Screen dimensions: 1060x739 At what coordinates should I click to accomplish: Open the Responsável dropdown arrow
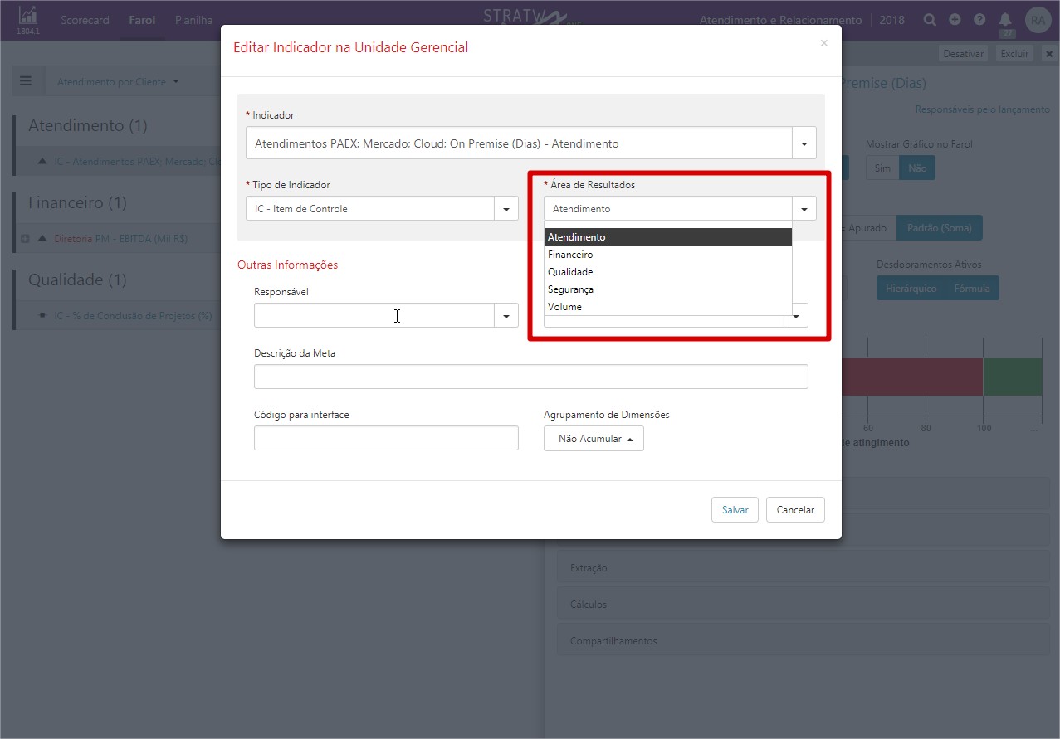pos(506,315)
